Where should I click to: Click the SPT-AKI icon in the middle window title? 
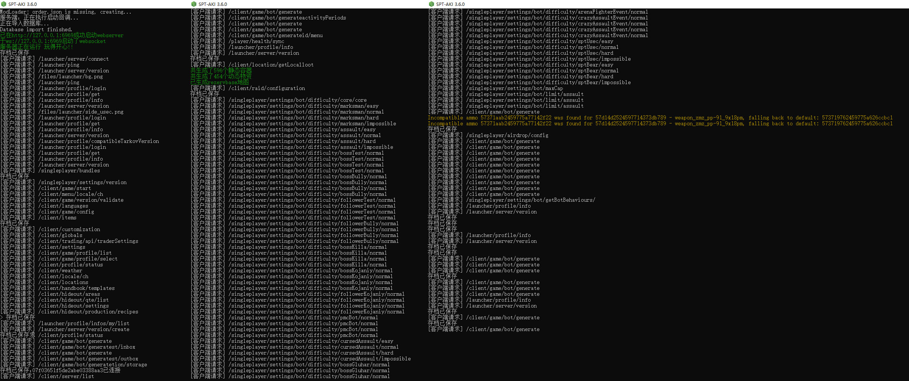tap(194, 4)
